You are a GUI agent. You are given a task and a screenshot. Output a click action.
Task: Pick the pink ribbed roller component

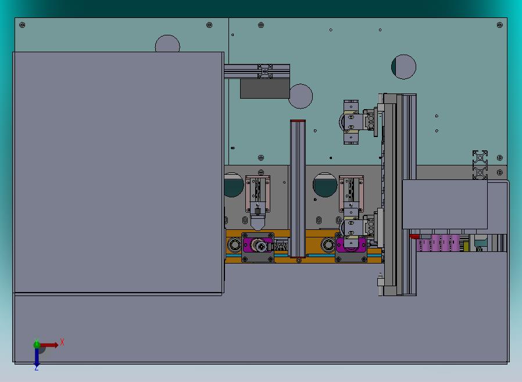click(x=438, y=243)
